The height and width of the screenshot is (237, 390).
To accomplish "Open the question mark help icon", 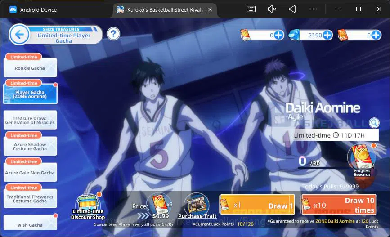I will [113, 34].
